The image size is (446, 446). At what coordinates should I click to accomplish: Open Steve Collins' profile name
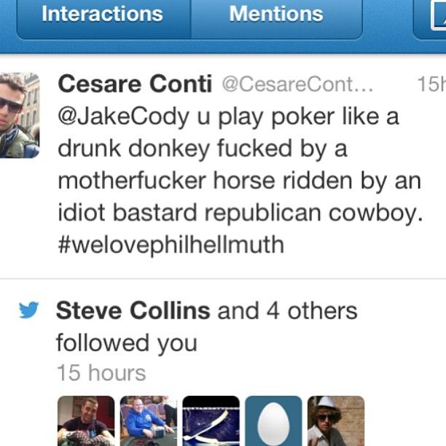133,310
